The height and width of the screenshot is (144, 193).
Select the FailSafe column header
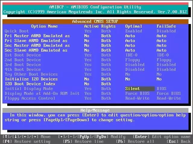pyautogui.click(x=166, y=26)
